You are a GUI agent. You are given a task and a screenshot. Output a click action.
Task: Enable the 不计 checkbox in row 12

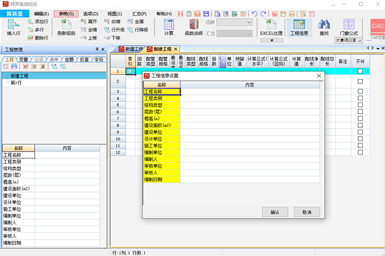(x=360, y=152)
